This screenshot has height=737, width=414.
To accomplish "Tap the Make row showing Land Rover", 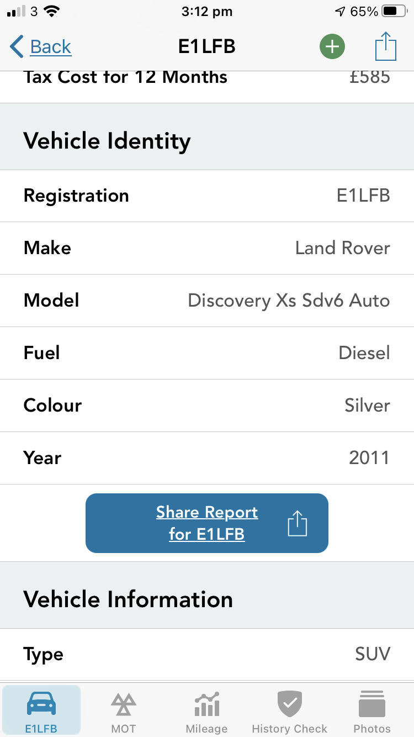I will (x=207, y=248).
